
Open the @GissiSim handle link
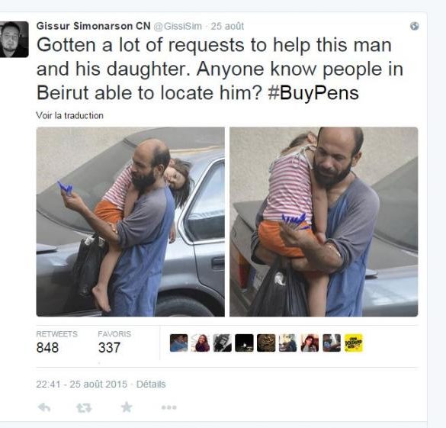point(178,26)
